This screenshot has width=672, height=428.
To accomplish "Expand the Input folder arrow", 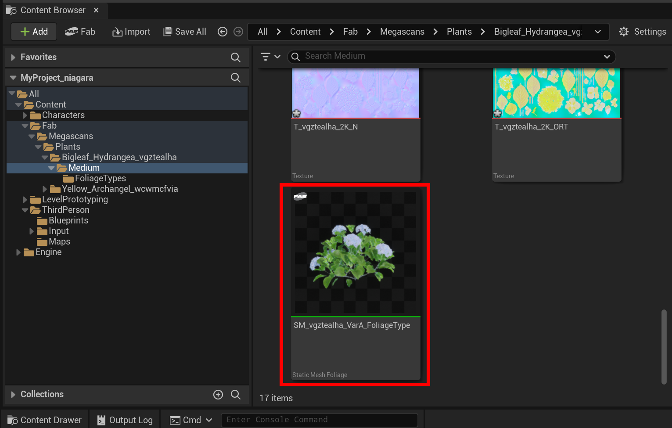I will click(x=32, y=231).
